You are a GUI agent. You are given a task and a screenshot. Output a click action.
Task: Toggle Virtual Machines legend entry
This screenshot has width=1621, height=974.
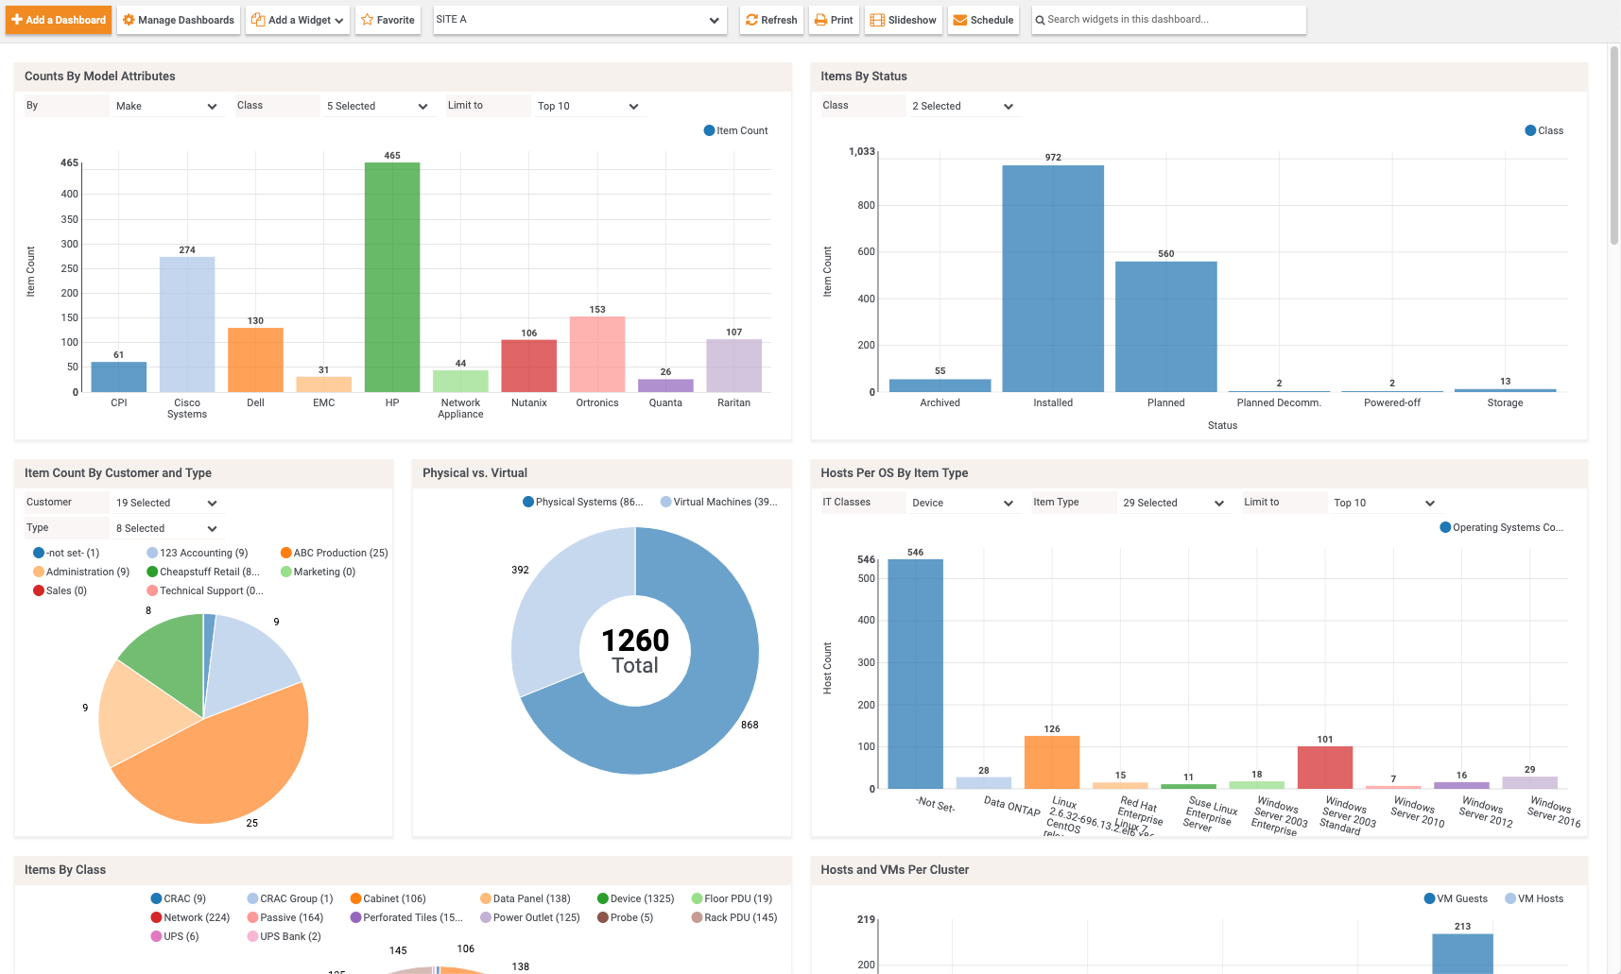[719, 503]
